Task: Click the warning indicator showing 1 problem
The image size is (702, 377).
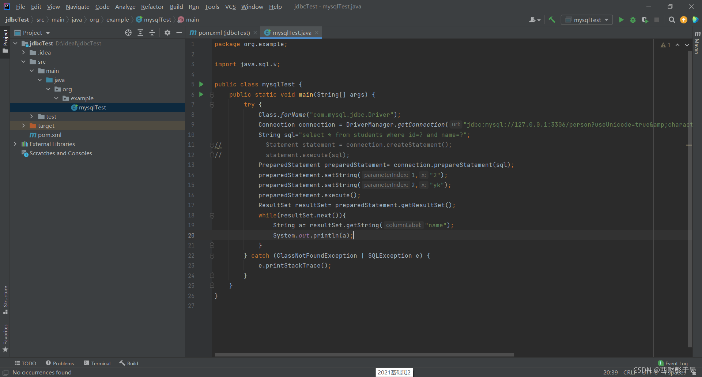Action: [665, 45]
